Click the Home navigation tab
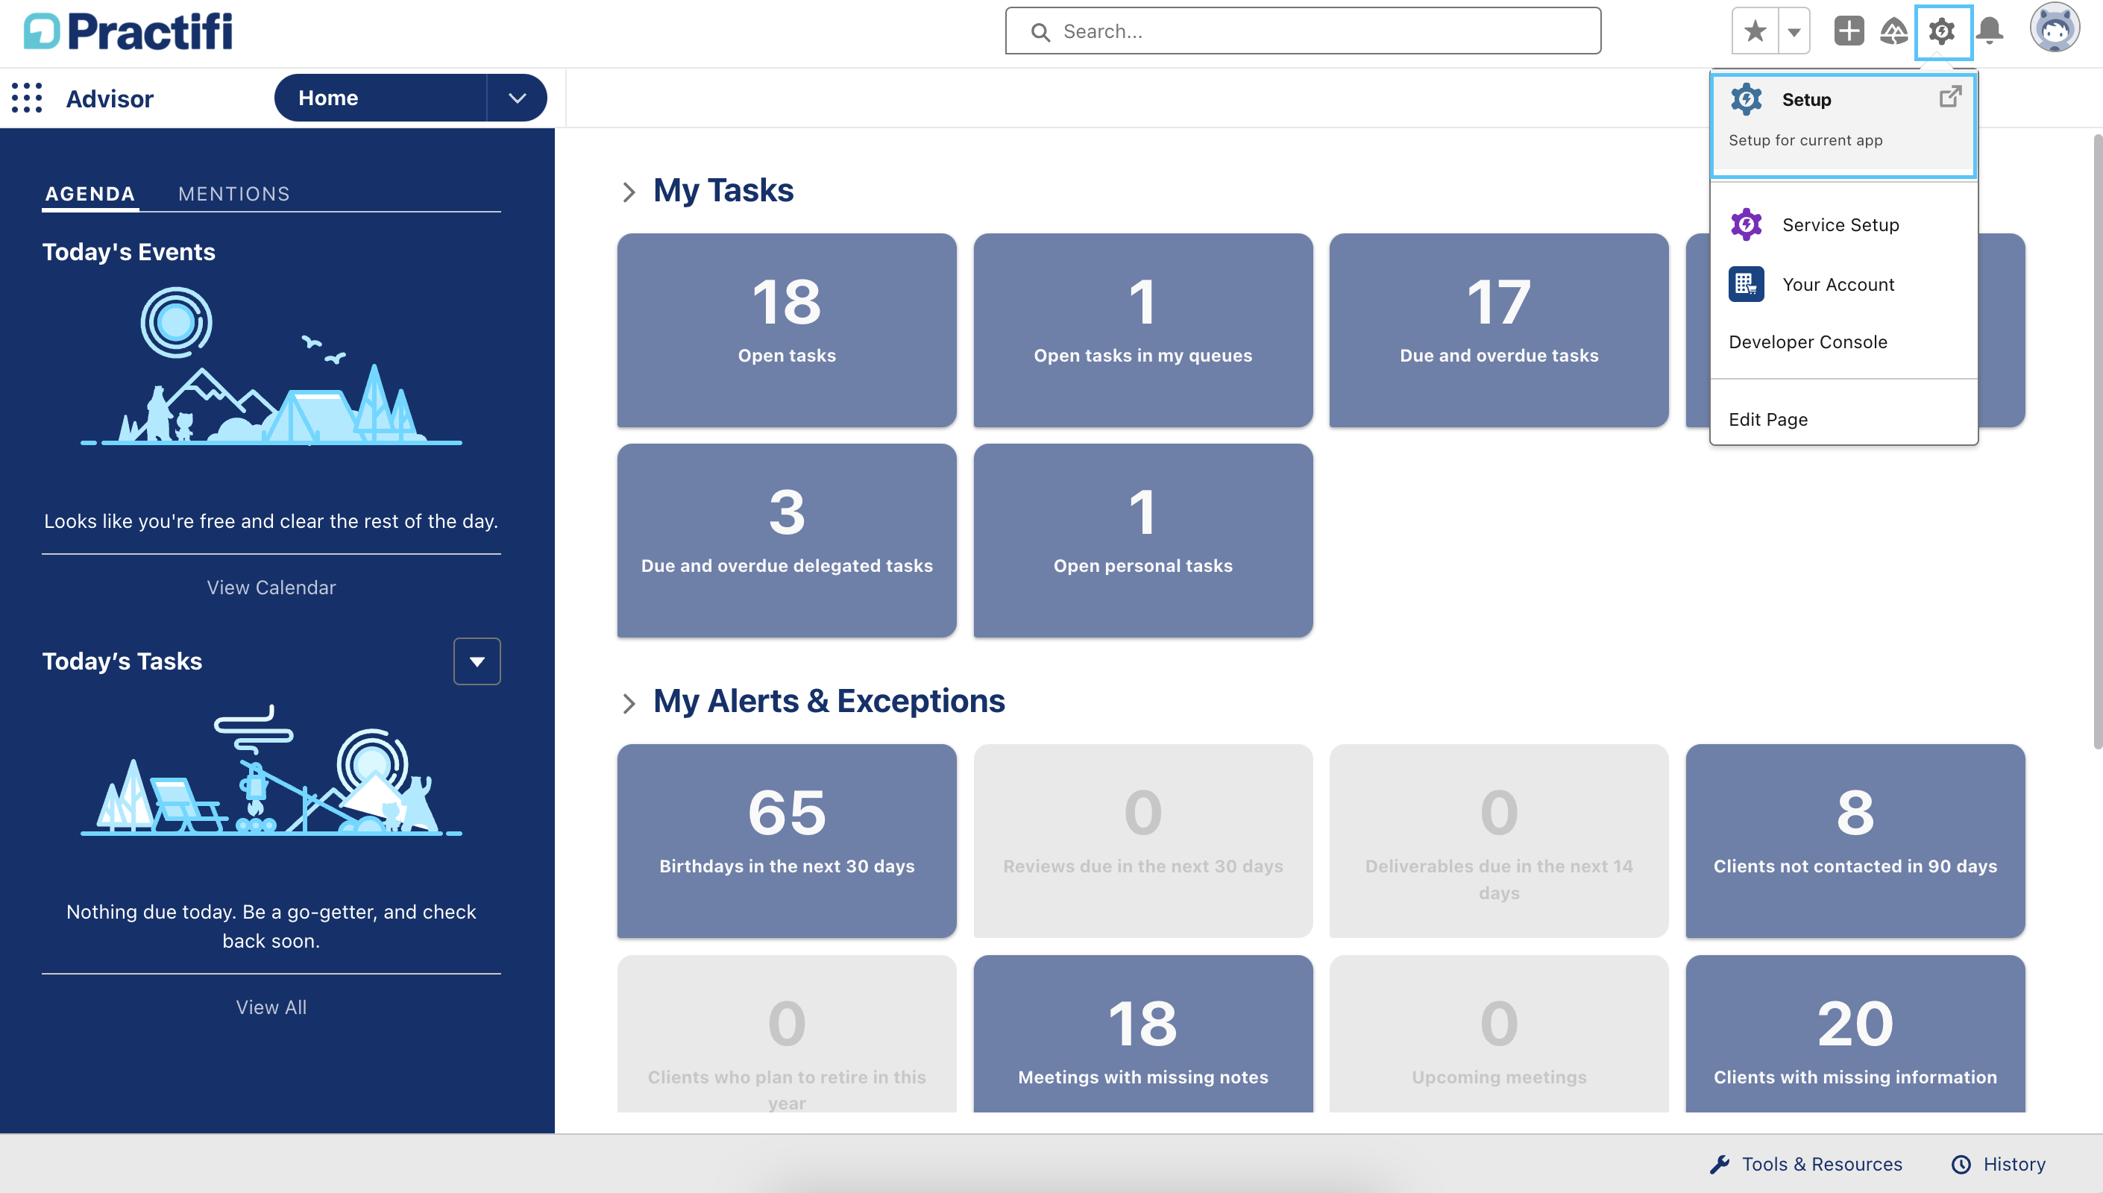Viewport: 2103px width, 1193px height. click(x=380, y=98)
